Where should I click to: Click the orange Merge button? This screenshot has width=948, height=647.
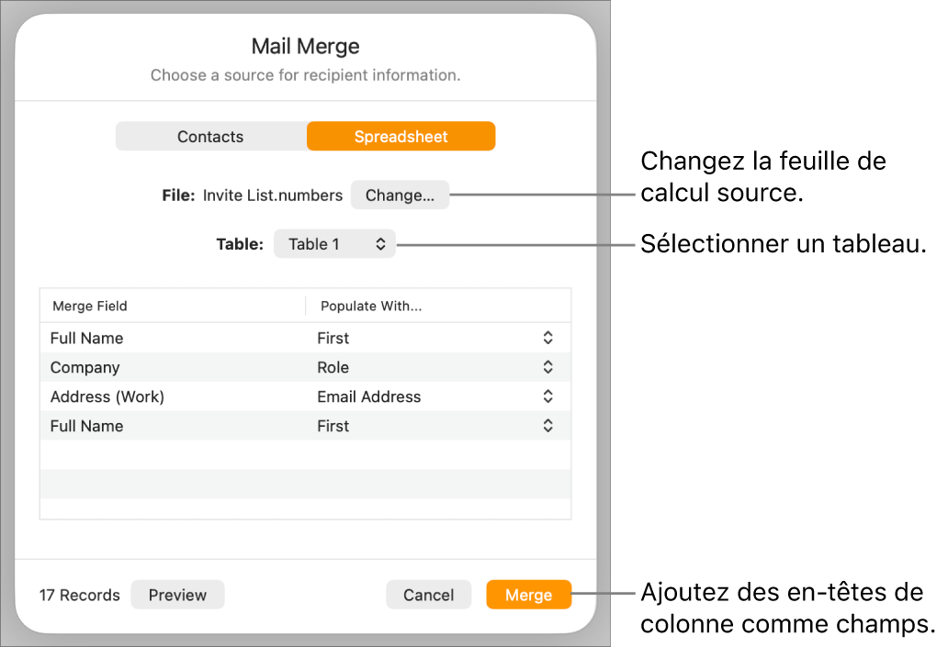pyautogui.click(x=528, y=594)
